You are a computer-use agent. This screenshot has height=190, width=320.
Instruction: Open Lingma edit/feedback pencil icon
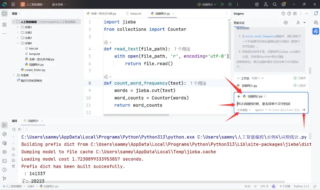pyautogui.click(x=295, y=13)
